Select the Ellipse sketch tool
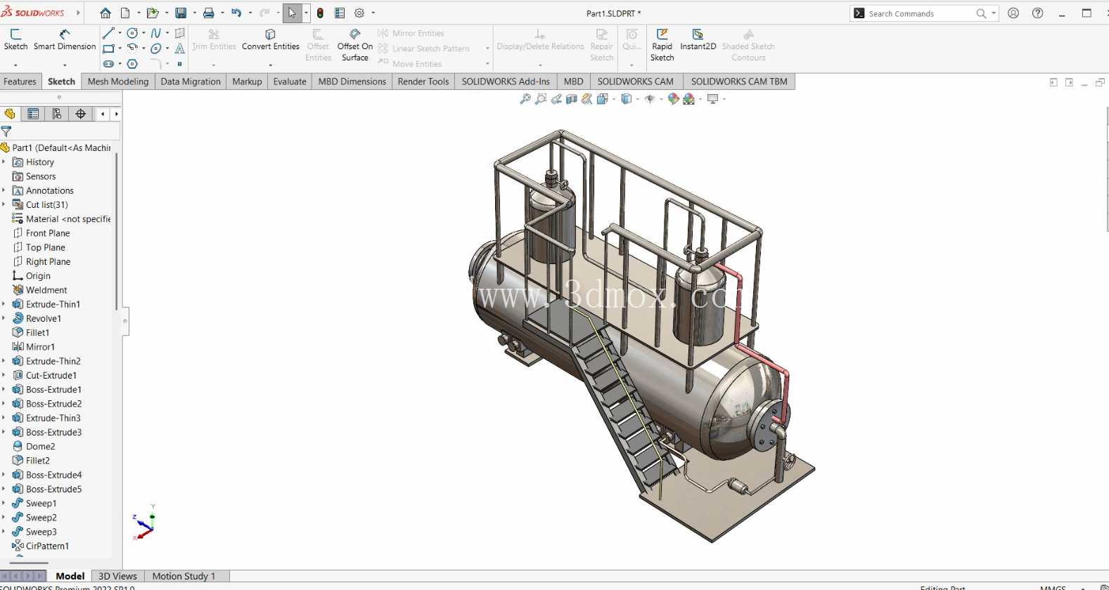Screen dimensions: 1109x590 pyautogui.click(x=156, y=48)
